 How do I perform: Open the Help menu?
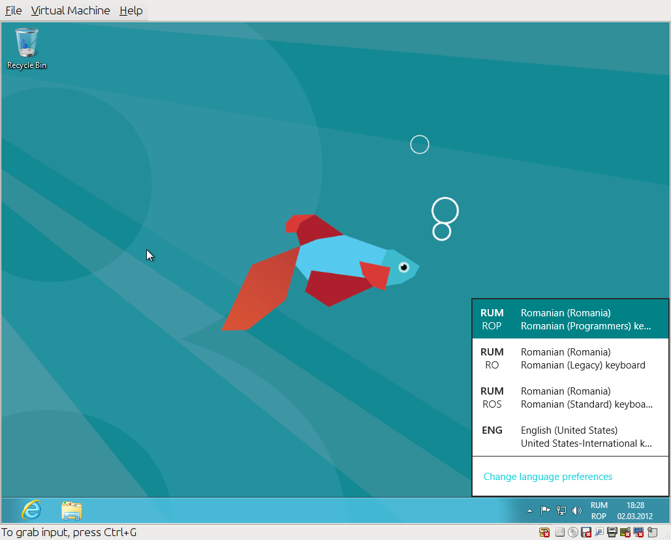131,10
